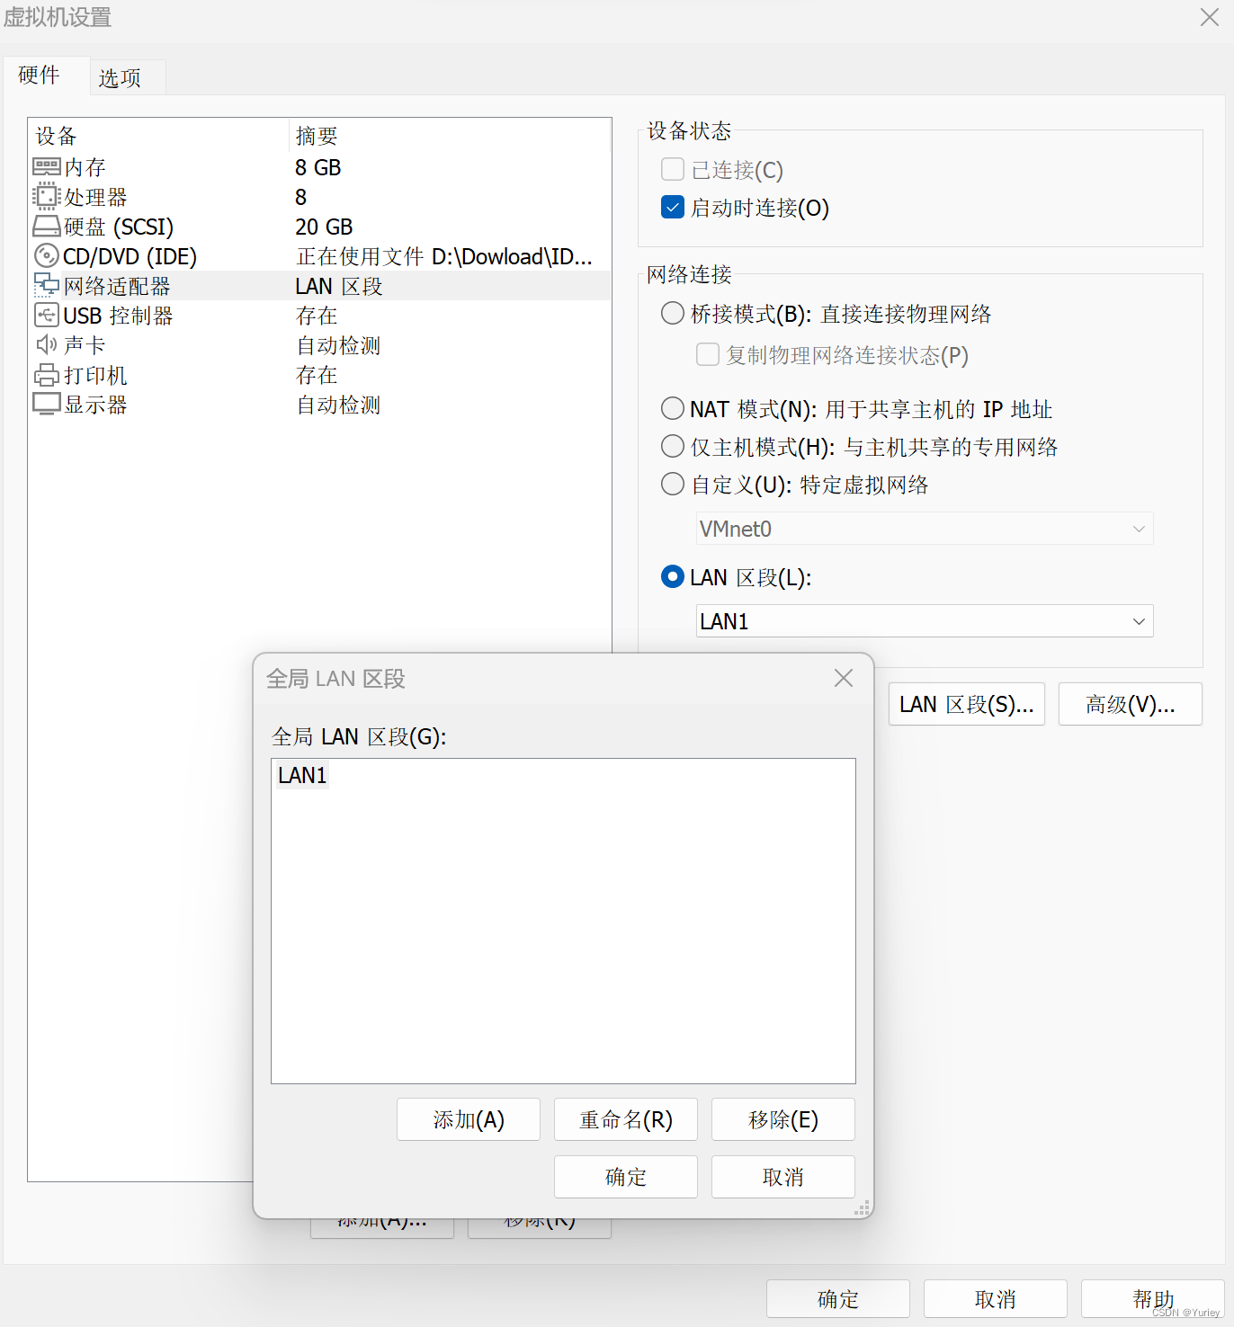The image size is (1234, 1327).
Task: Select the USB 控制器 device row
Action: 320,316
